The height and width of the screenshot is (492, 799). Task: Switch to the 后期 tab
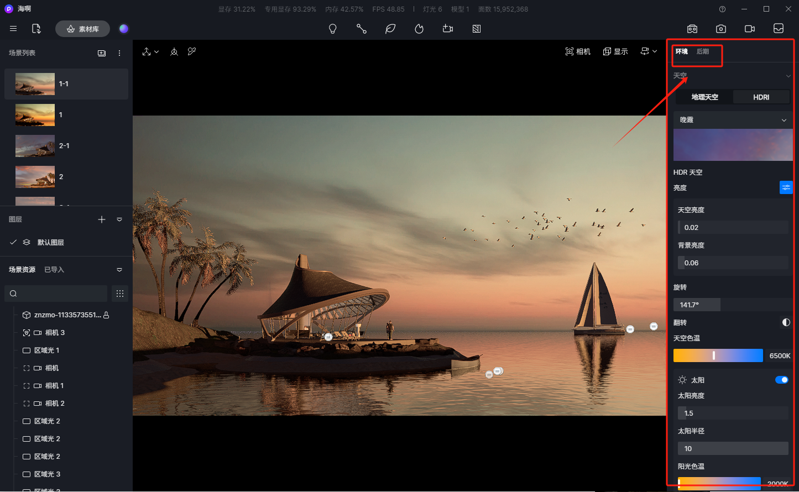click(702, 51)
